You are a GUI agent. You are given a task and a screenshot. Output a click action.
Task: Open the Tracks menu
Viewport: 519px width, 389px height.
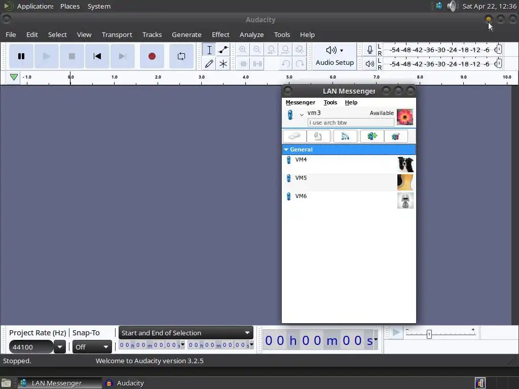(x=152, y=35)
